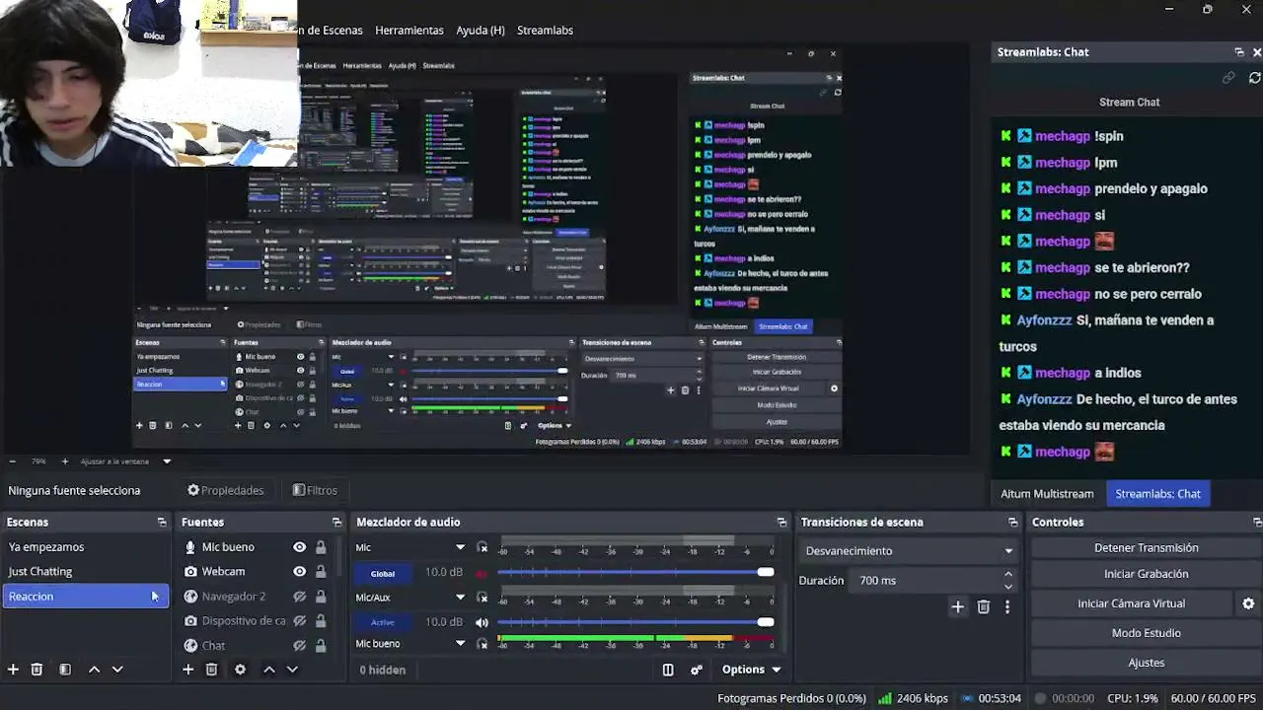Open the Mic bueno channel dropdown arrow
The height and width of the screenshot is (710, 1263).
tap(460, 644)
